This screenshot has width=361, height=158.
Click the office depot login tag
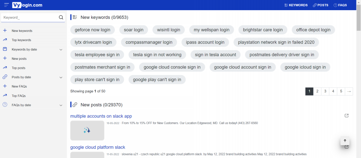pyautogui.click(x=313, y=30)
